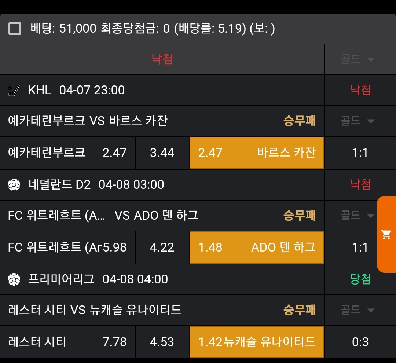Click the 네덜란드 D2 soccer ball icon
The width and height of the screenshot is (396, 363).
14,185
